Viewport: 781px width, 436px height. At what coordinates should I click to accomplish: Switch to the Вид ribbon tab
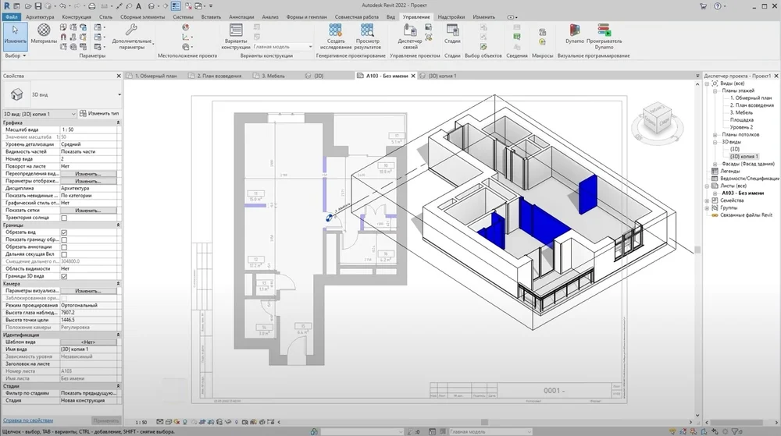coord(390,17)
